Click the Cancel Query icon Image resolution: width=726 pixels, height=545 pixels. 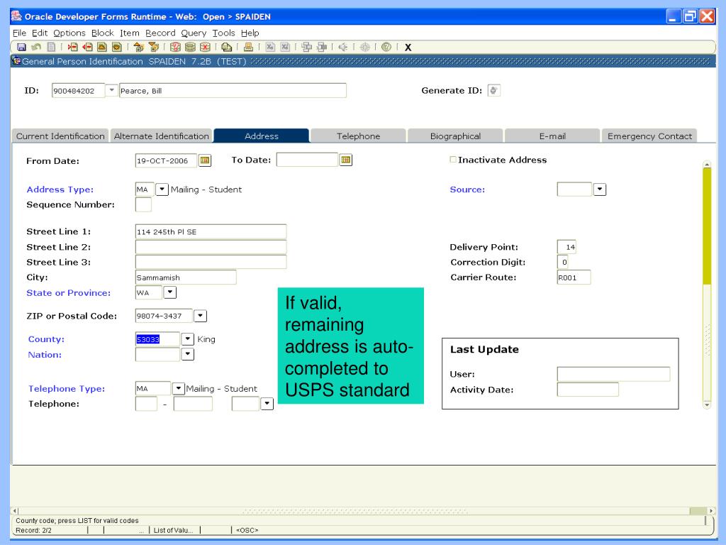(x=205, y=47)
